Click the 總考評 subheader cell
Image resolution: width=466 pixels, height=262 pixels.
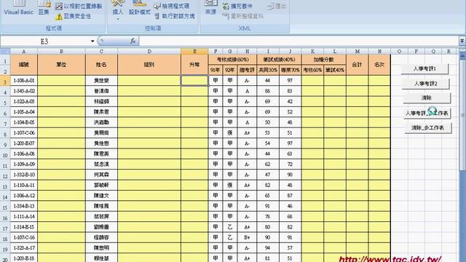click(x=247, y=70)
